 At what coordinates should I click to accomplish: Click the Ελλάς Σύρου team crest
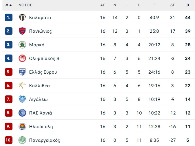[22, 72]
